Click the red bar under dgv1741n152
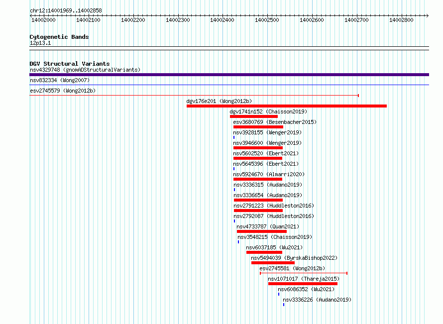Image resolution: width=443 pixels, height=324 pixels. 254,116
